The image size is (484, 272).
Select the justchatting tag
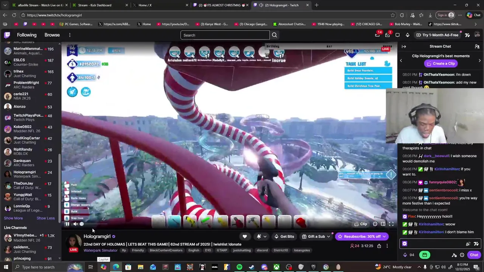click(x=242, y=250)
